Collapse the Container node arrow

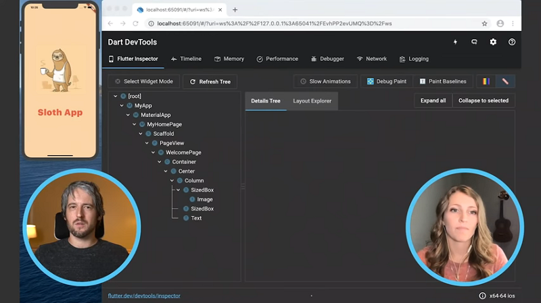pyautogui.click(x=160, y=161)
